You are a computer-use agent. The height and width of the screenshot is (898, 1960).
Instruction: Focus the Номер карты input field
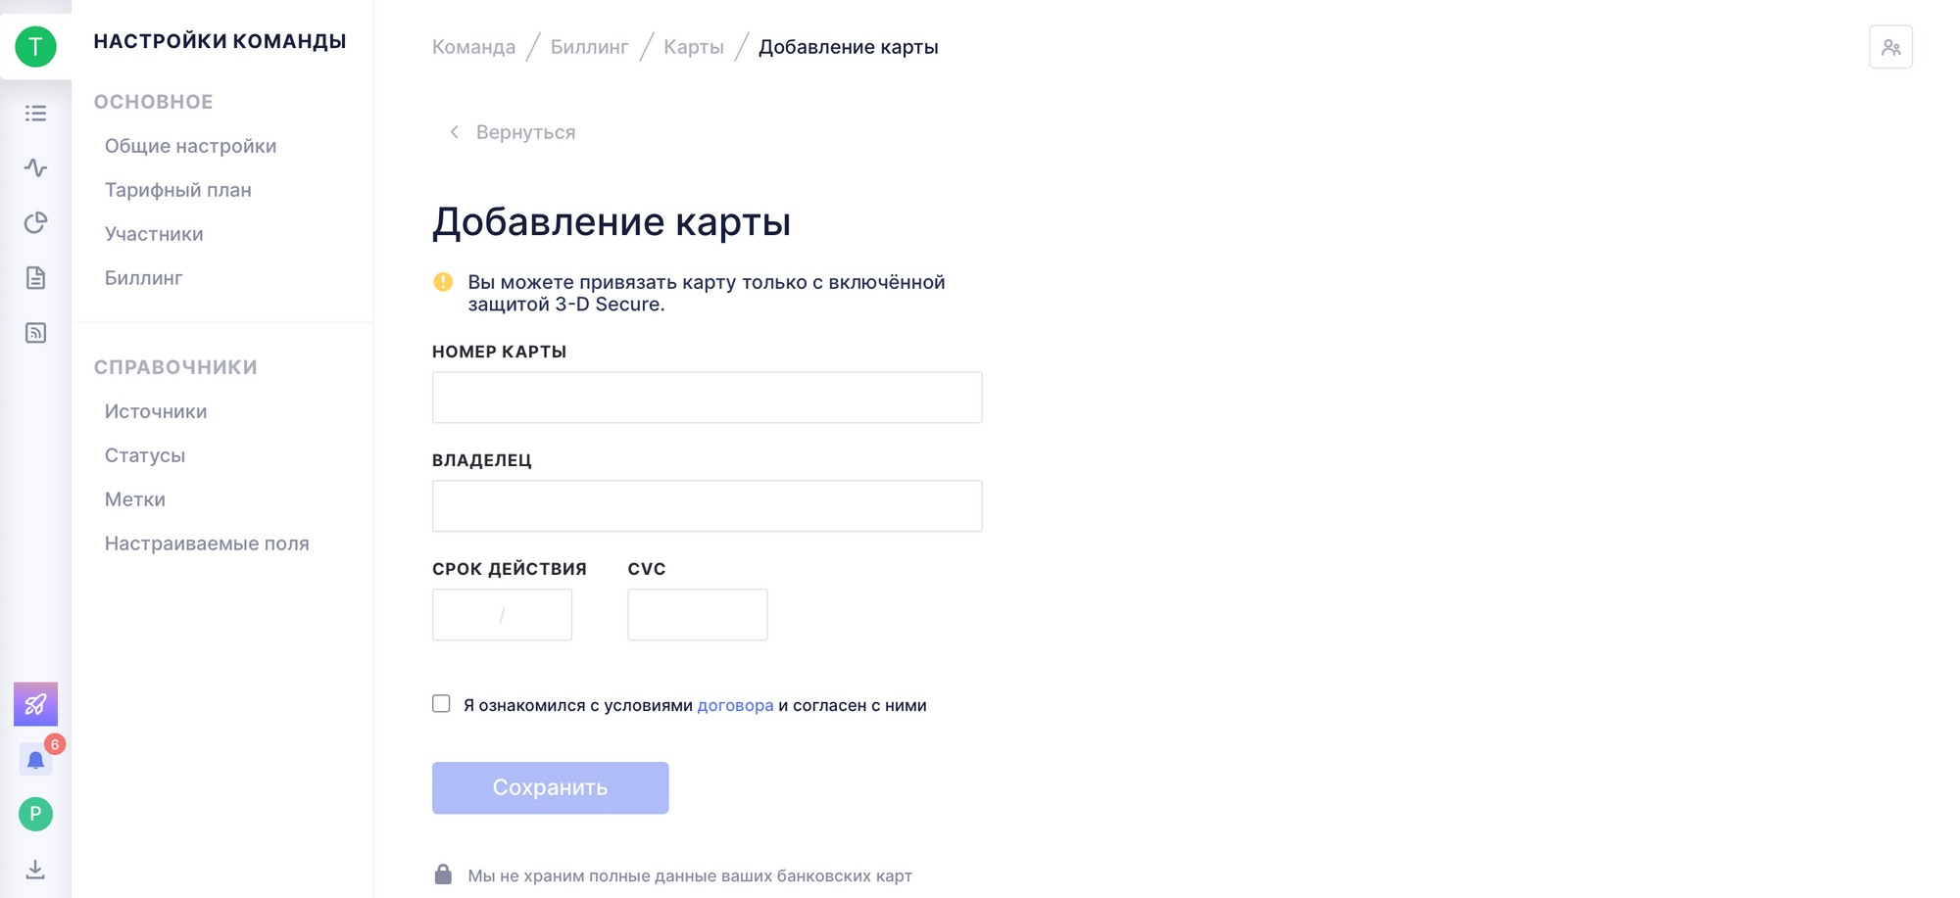point(707,398)
